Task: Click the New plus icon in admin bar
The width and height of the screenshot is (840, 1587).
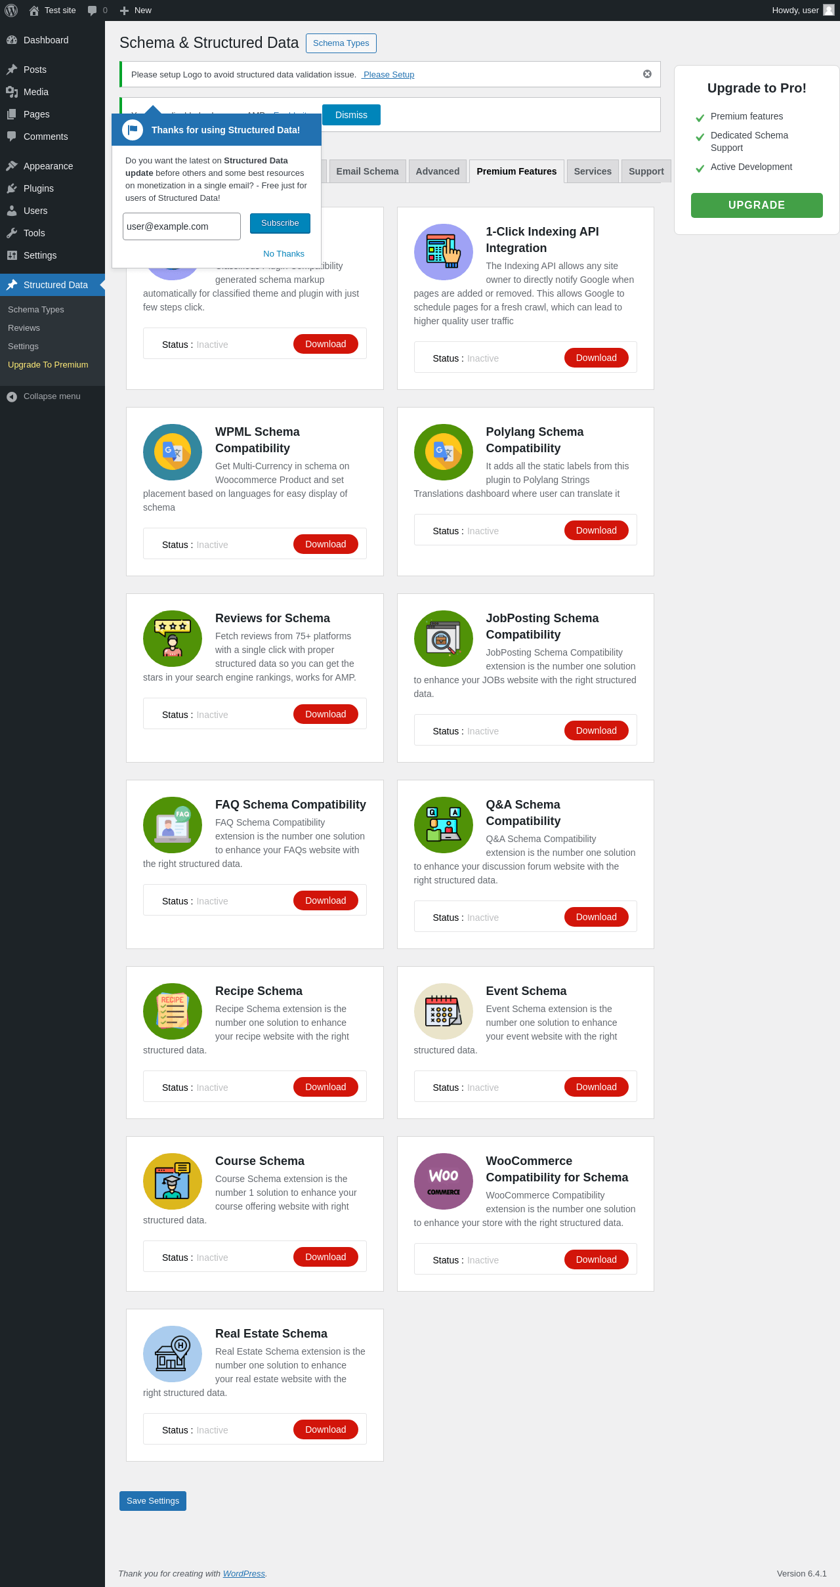Action: point(124,11)
